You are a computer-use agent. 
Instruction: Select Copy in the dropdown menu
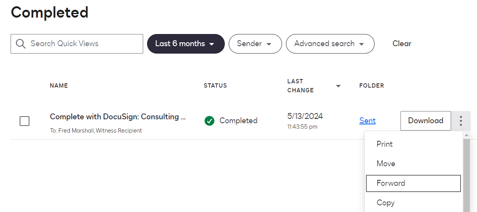tap(386, 203)
